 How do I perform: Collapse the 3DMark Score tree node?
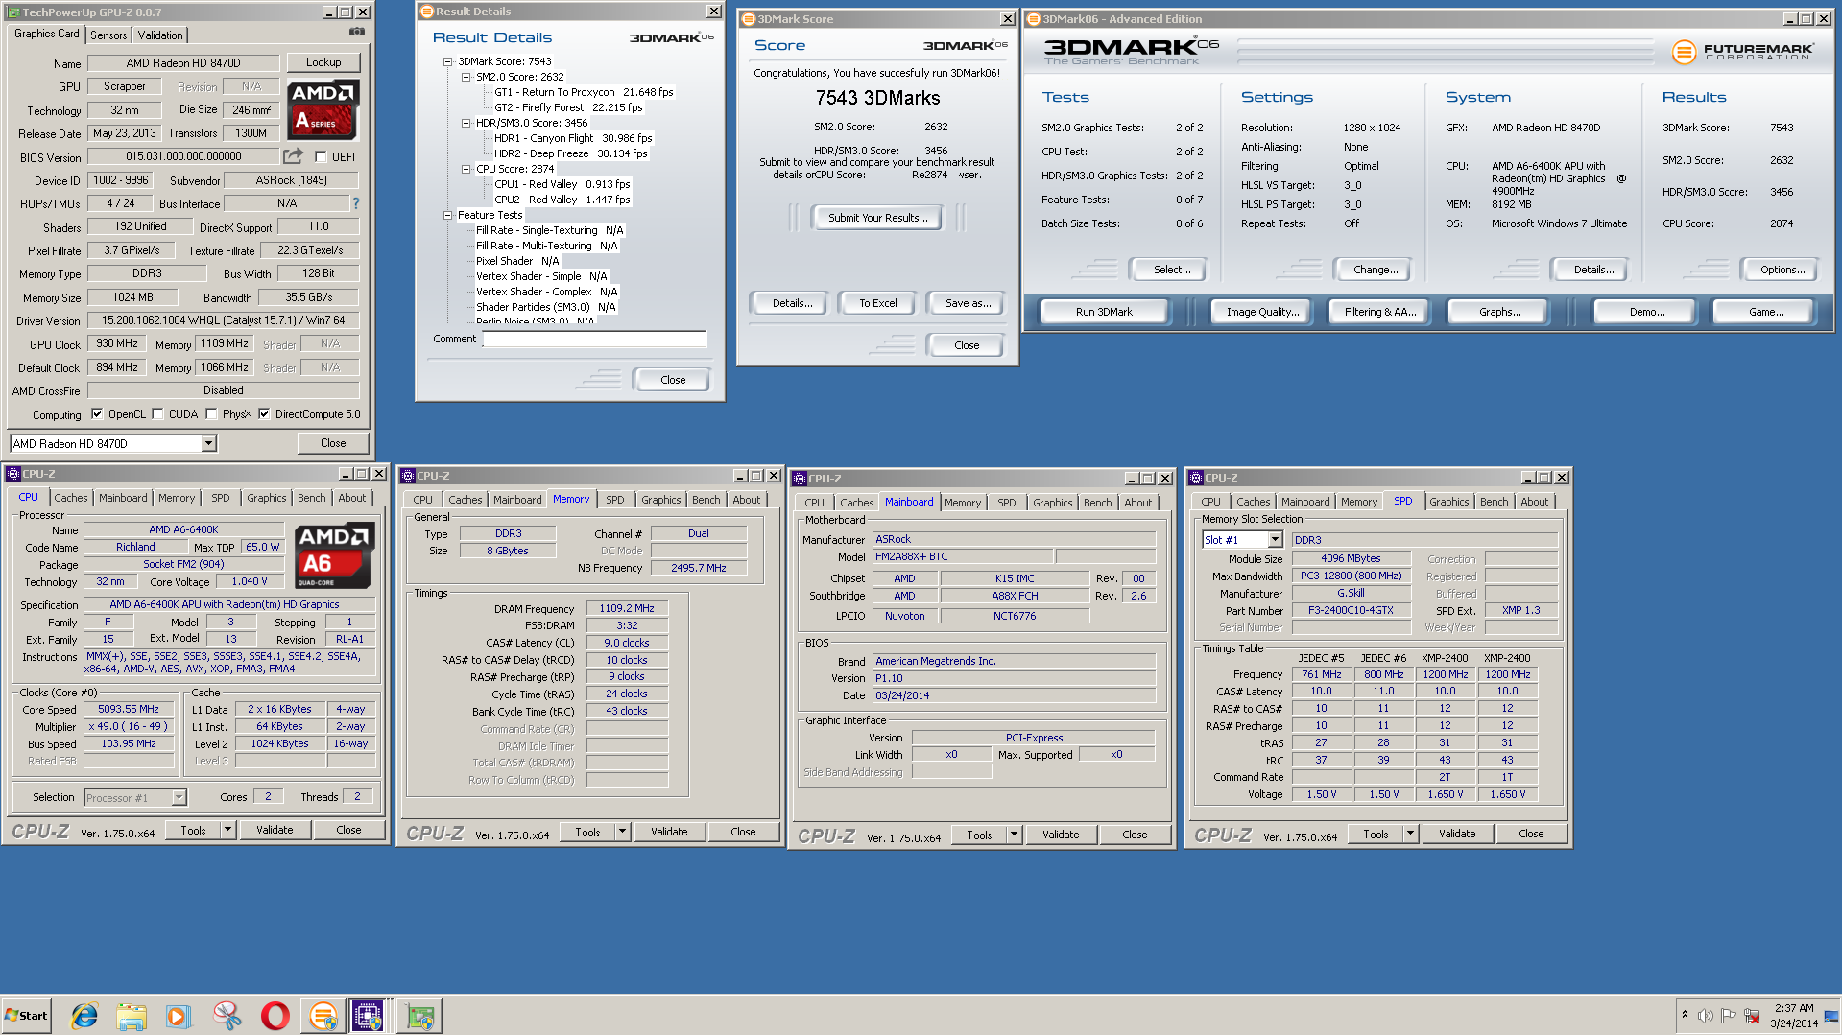tap(447, 61)
